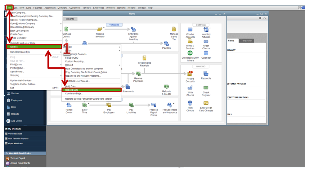
Task: Click Accept Credit Cards link
Action: 20,163
